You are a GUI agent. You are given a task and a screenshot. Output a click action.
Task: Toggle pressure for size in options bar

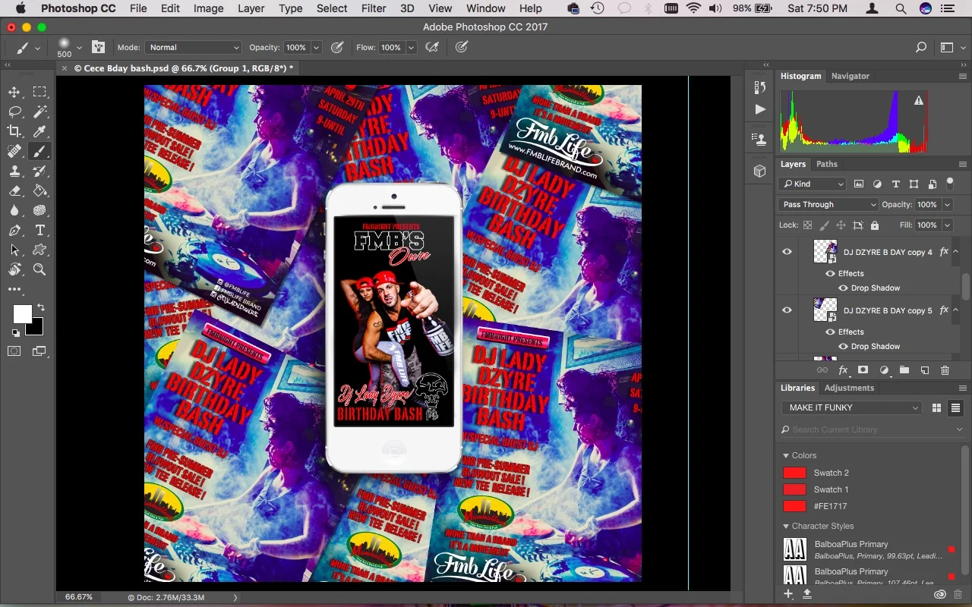461,47
